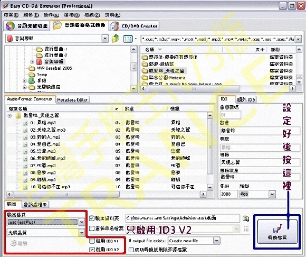306x257 pixels.
Task: Toggle the output folder checkbox
Action: [92, 218]
